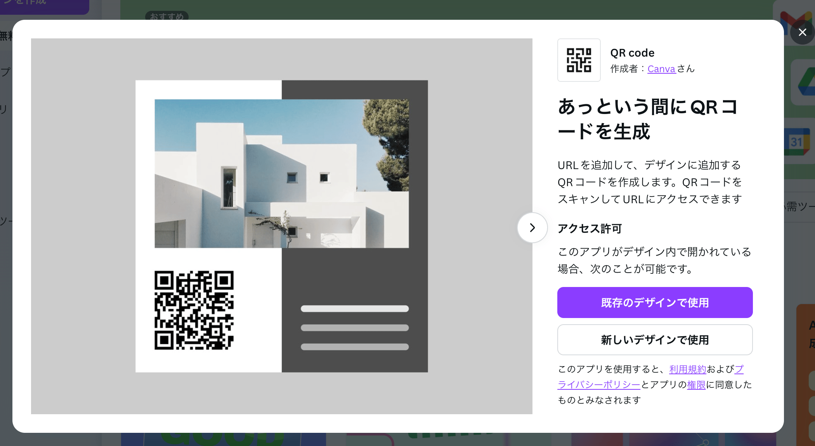Click the house template preview image
The height and width of the screenshot is (446, 815).
click(282, 173)
